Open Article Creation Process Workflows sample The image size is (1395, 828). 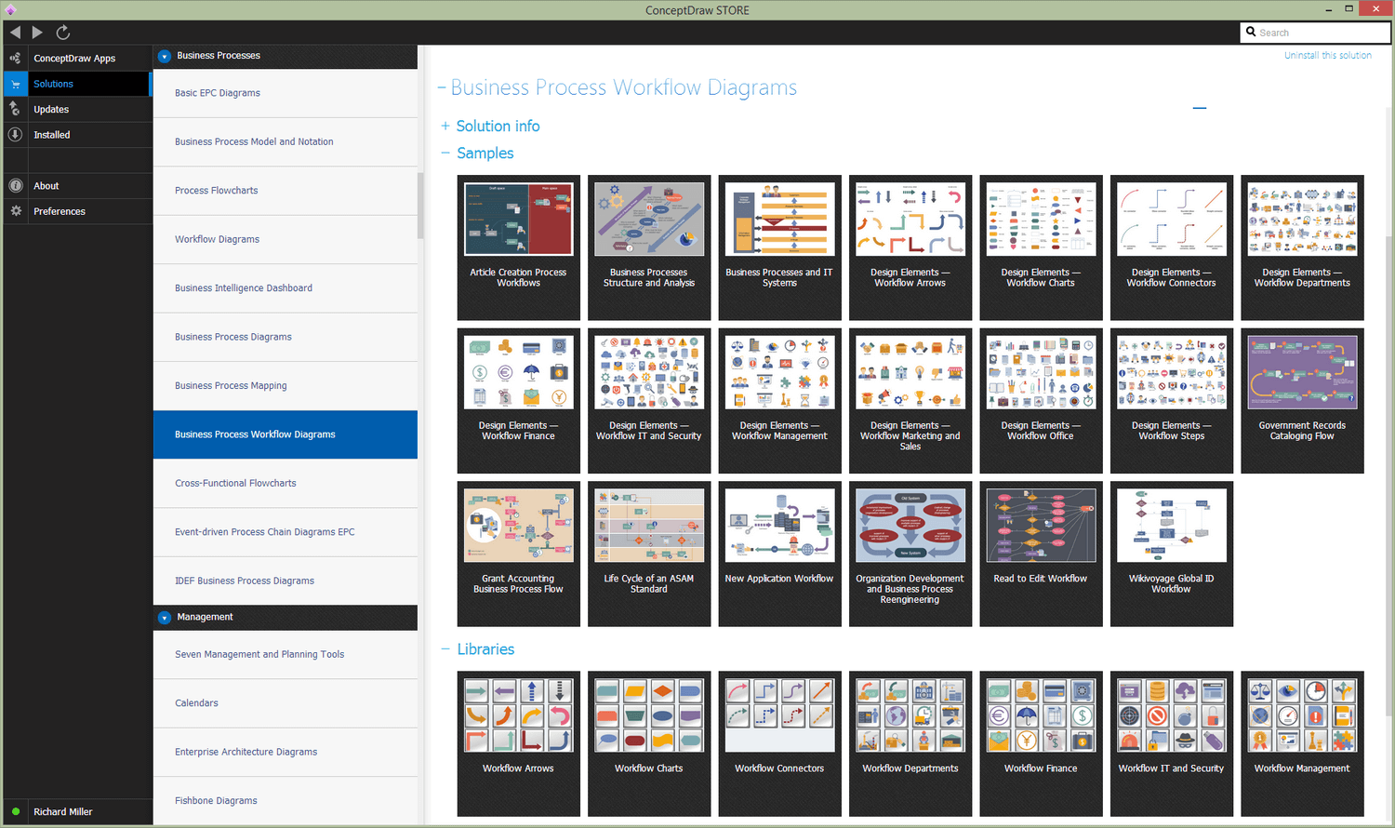[x=519, y=247]
